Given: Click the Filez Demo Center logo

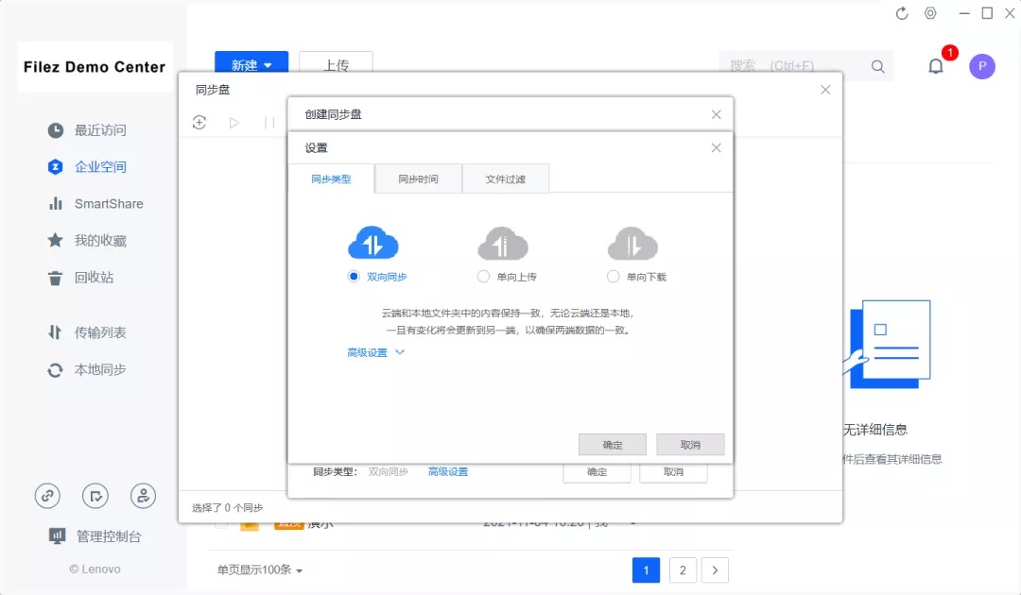Looking at the screenshot, I should point(95,67).
